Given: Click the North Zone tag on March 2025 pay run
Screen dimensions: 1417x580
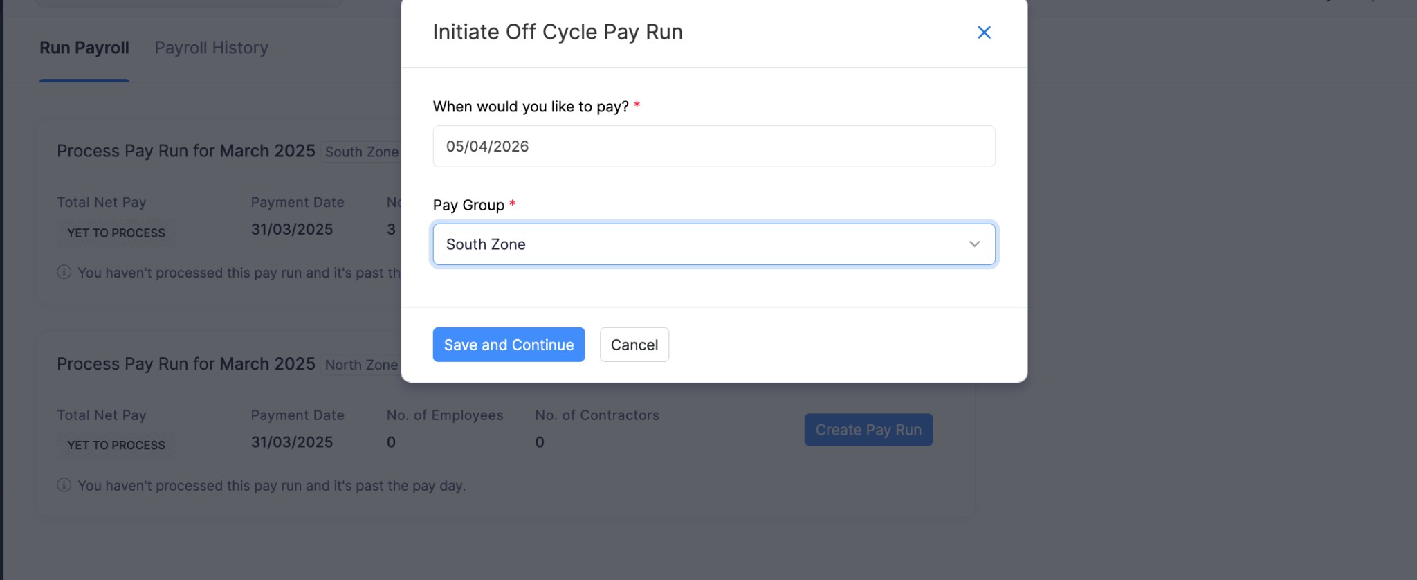Looking at the screenshot, I should (x=360, y=365).
